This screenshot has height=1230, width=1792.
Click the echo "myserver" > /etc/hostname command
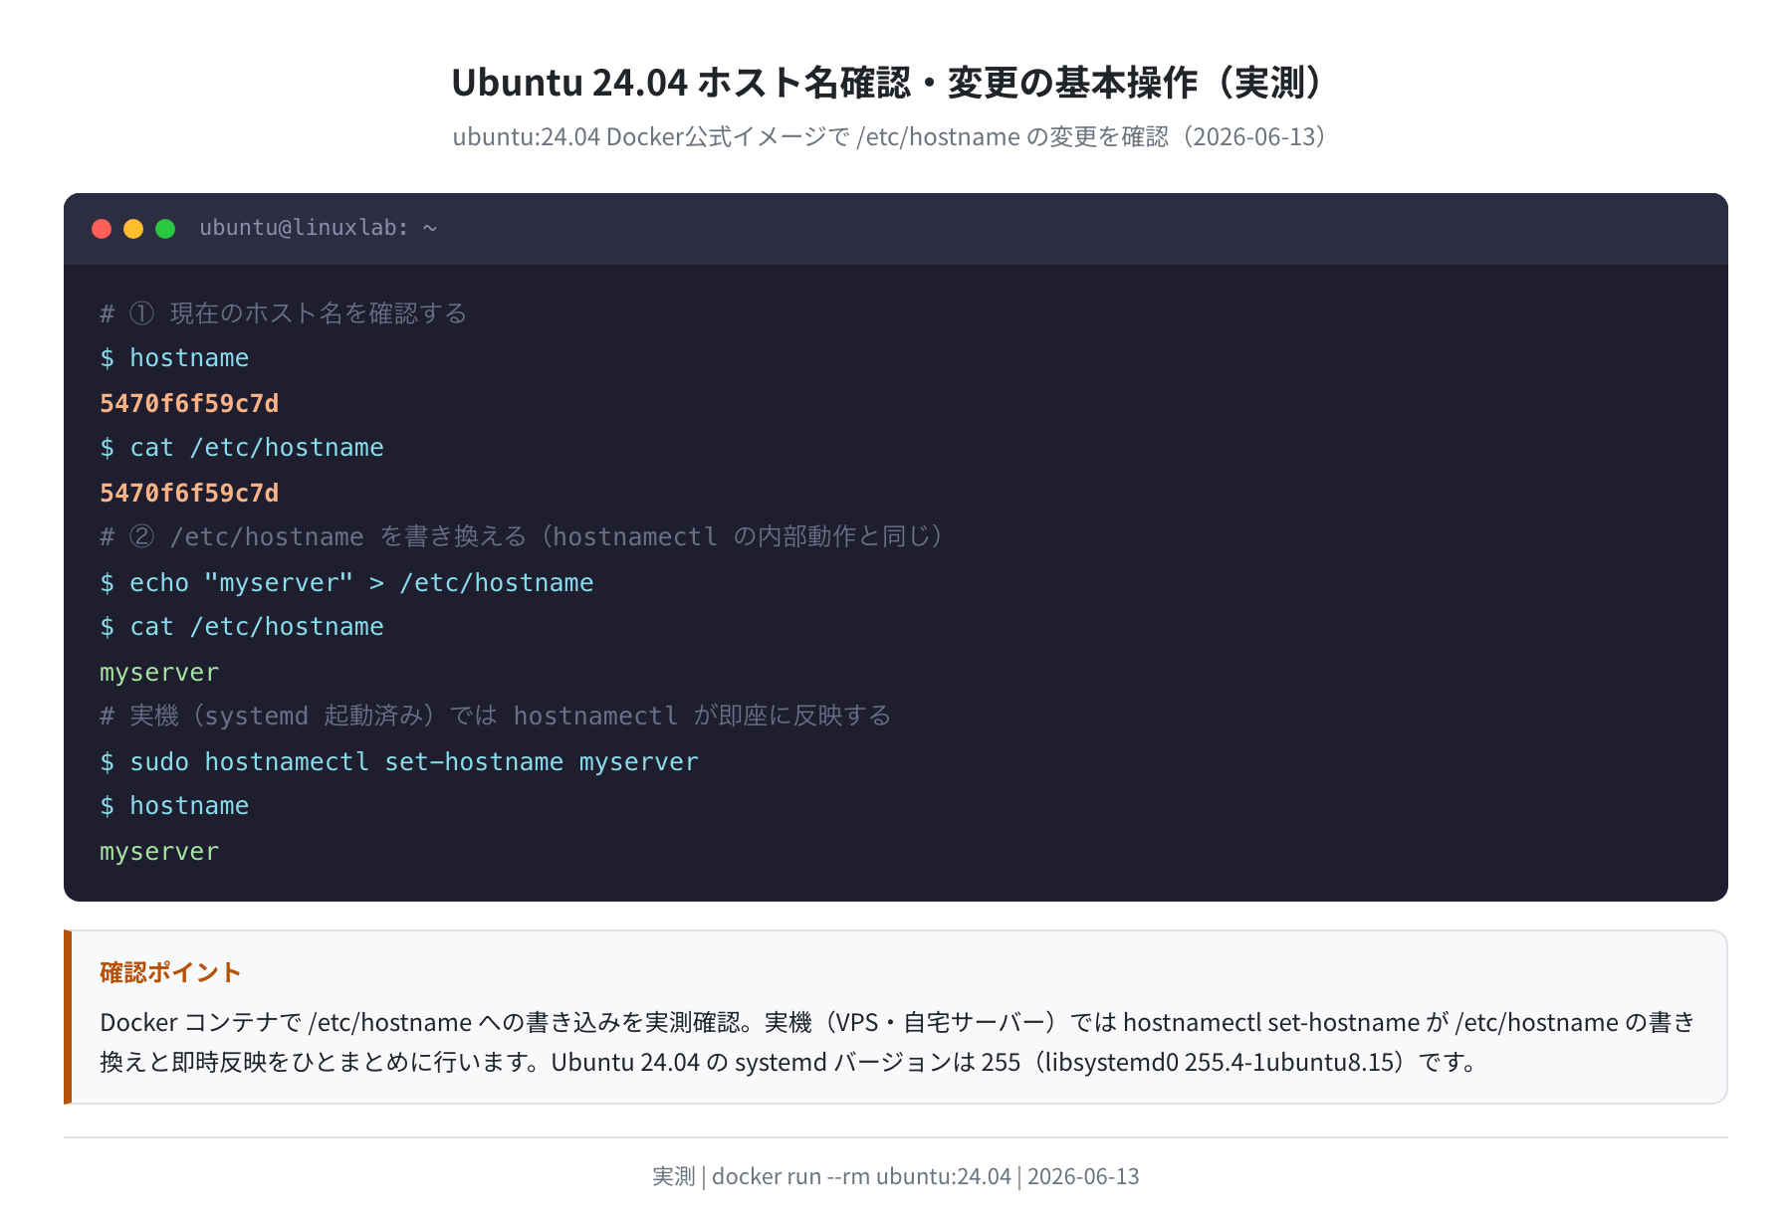tap(346, 583)
